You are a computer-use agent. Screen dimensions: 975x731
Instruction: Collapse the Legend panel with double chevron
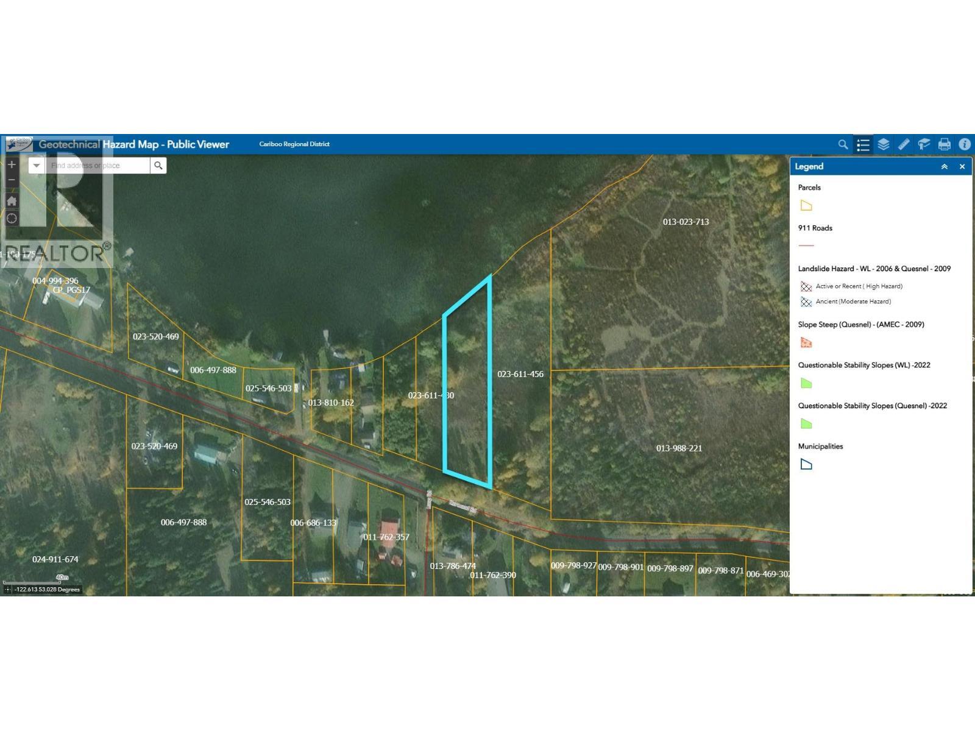coord(944,167)
